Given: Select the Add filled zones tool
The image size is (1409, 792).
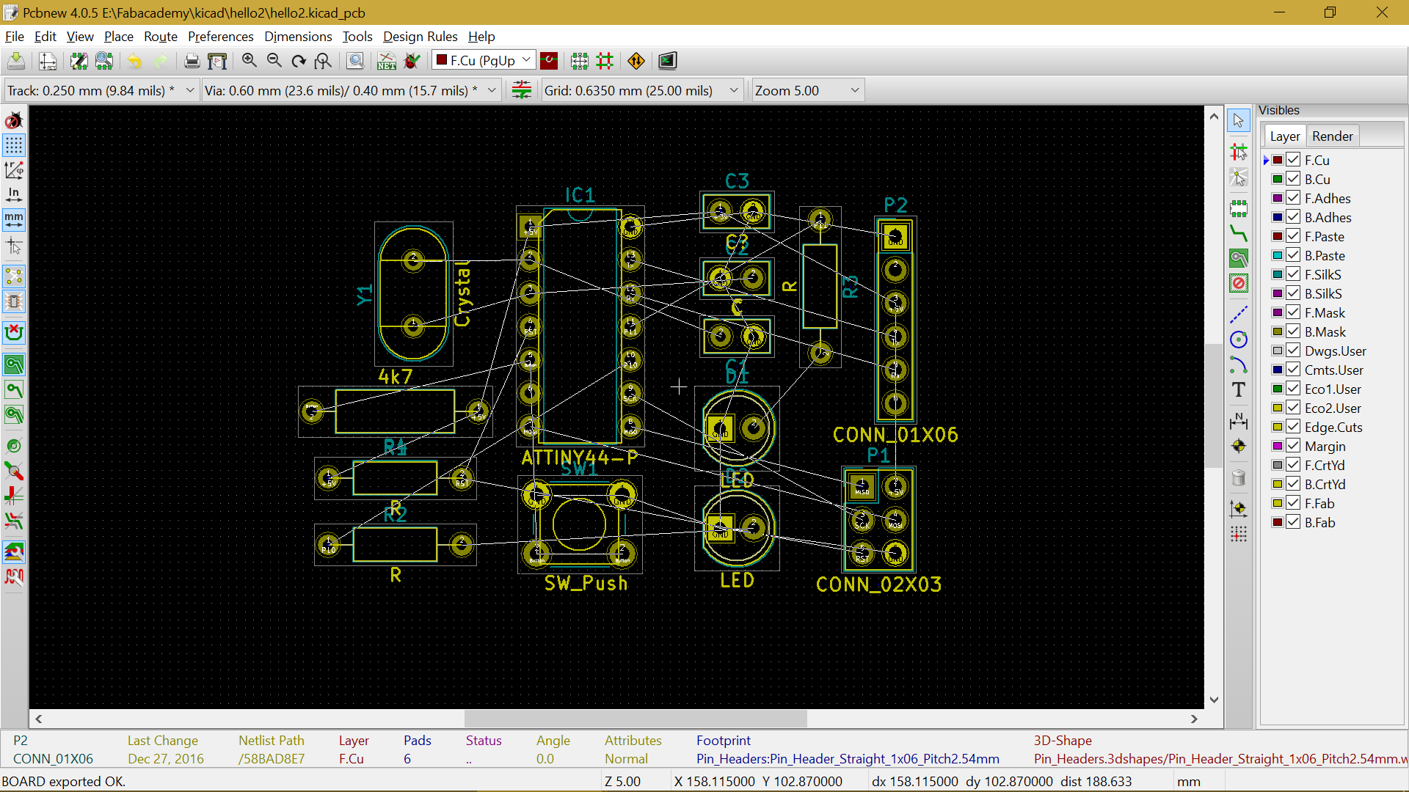Looking at the screenshot, I should click(x=1239, y=258).
